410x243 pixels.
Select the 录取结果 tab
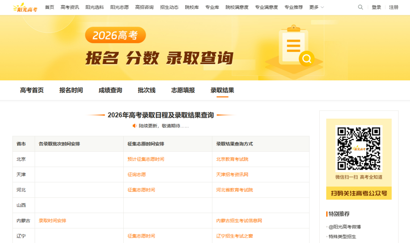coord(222,90)
